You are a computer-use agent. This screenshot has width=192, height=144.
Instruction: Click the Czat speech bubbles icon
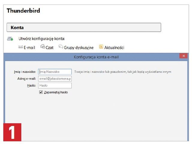(43, 47)
